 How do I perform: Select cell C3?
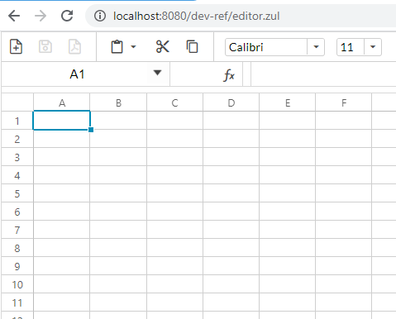tap(175, 157)
